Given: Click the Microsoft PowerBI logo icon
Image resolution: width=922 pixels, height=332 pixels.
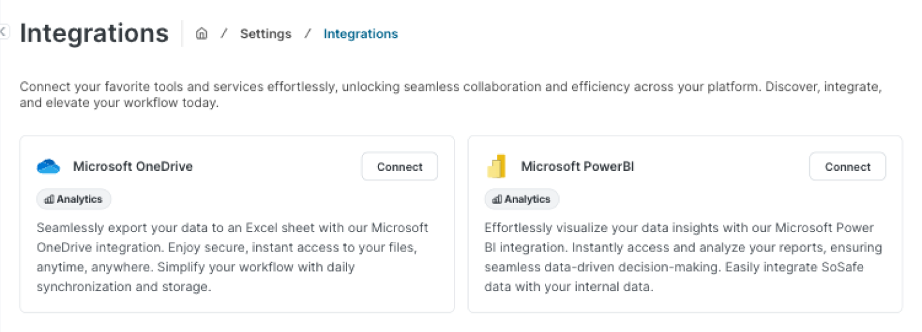Looking at the screenshot, I should pyautogui.click(x=496, y=167).
